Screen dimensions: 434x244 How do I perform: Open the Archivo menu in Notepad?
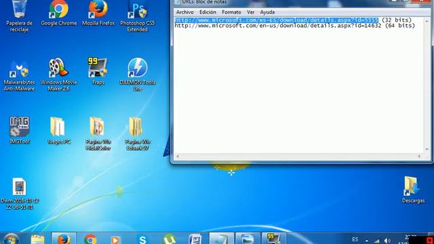(x=185, y=12)
